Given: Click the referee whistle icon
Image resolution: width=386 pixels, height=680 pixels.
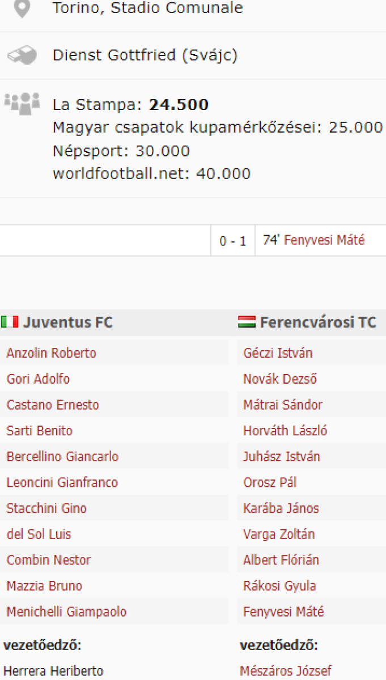Looking at the screenshot, I should (22, 56).
